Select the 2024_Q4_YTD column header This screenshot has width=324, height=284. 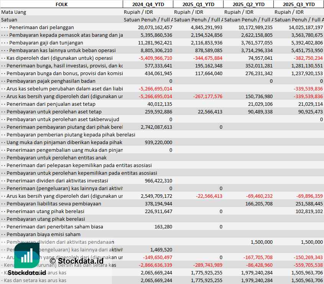click(x=148, y=4)
